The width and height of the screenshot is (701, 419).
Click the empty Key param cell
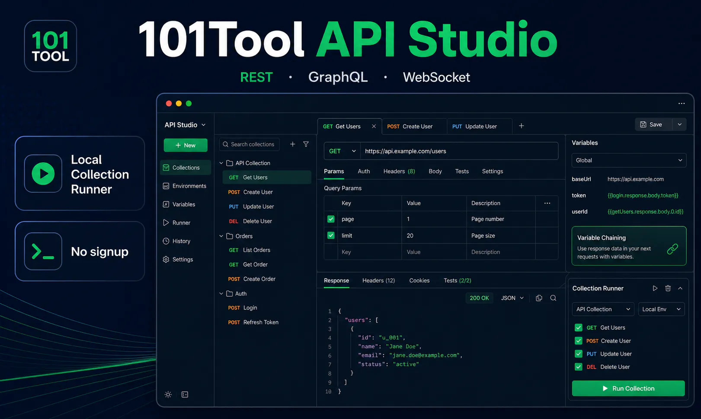tap(369, 252)
